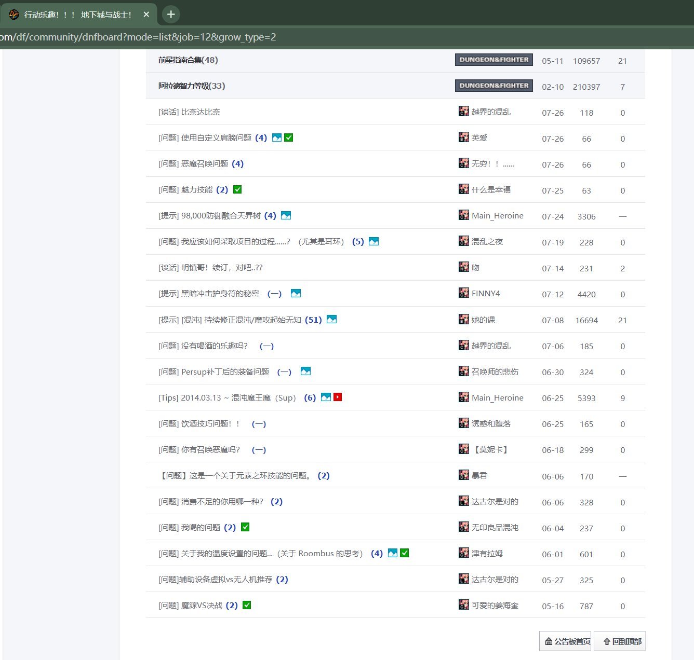Screen dimensions: 694x660
Task: Click image icon on Persup补丁后的装备问题 post
Action: (305, 371)
